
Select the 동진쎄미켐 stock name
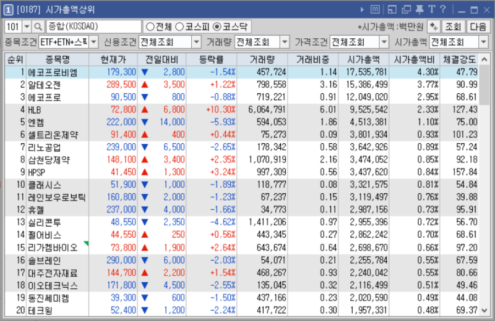pos(48,298)
